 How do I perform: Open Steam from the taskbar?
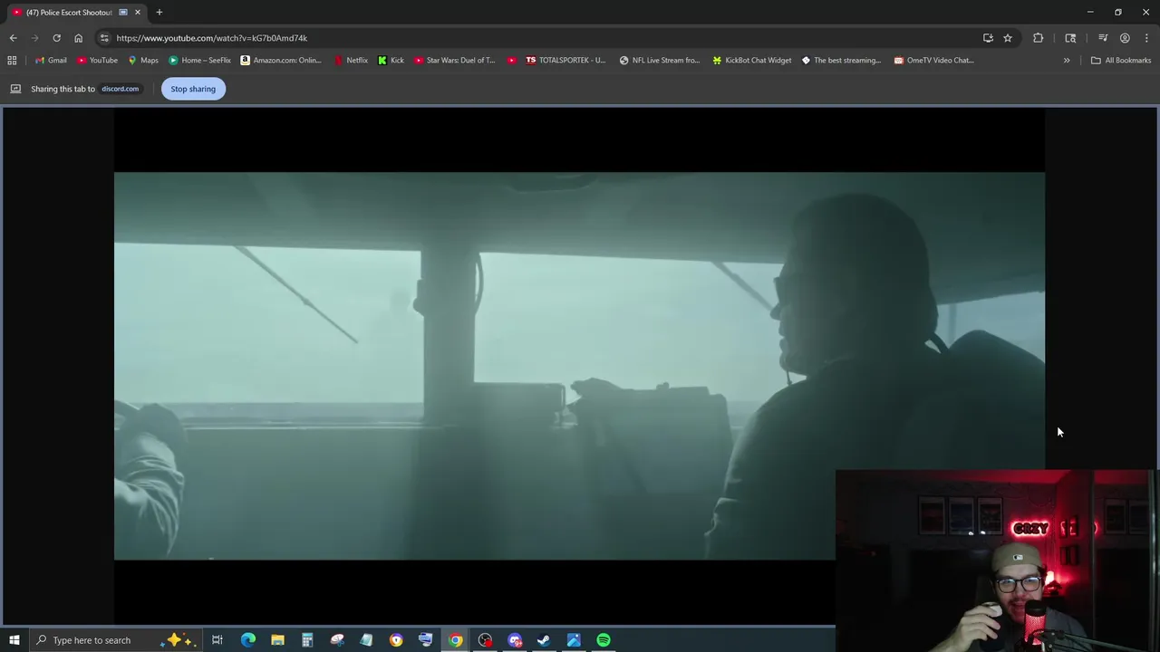click(x=544, y=640)
